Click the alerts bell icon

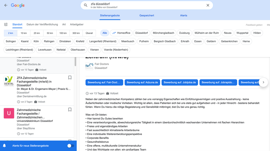(x=4, y=146)
